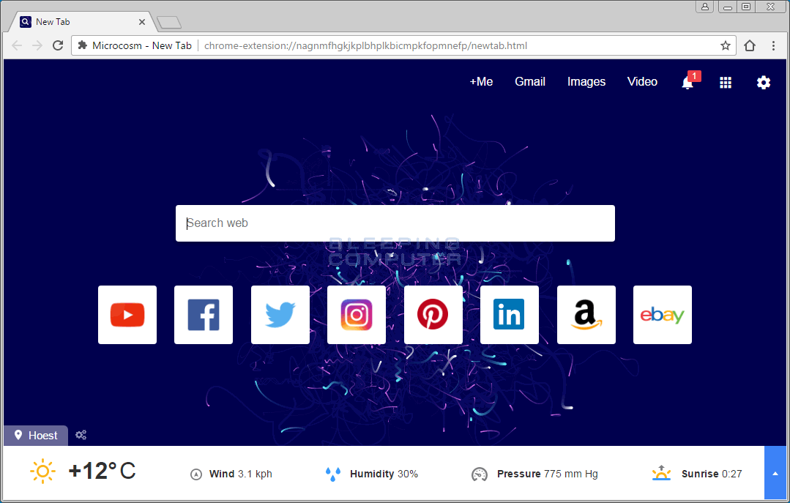Click the Pressure 775 mm Hg text
The height and width of the screenshot is (503, 790).
pos(548,474)
